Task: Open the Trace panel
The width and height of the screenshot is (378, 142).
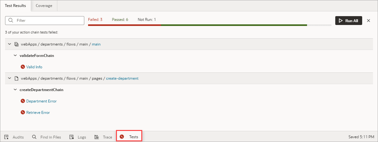Action: point(103,137)
